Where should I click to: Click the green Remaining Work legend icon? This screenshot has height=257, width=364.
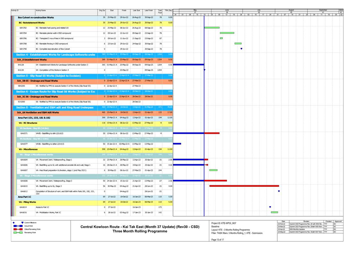18,233
